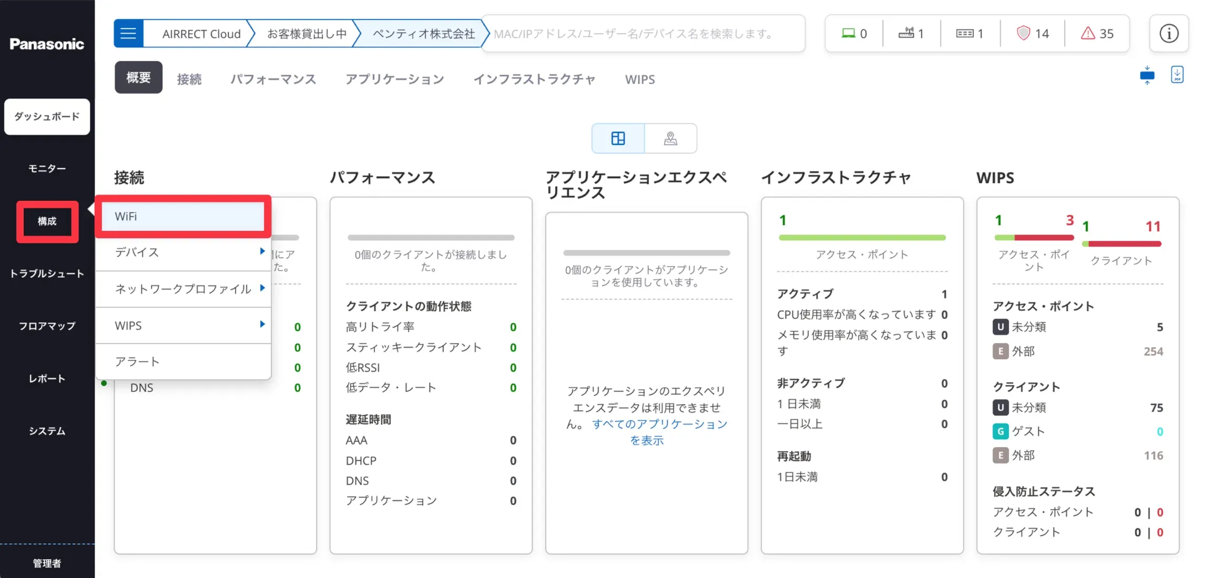
Task: Expand the デバイス submenu arrow
Action: pyautogui.click(x=262, y=251)
